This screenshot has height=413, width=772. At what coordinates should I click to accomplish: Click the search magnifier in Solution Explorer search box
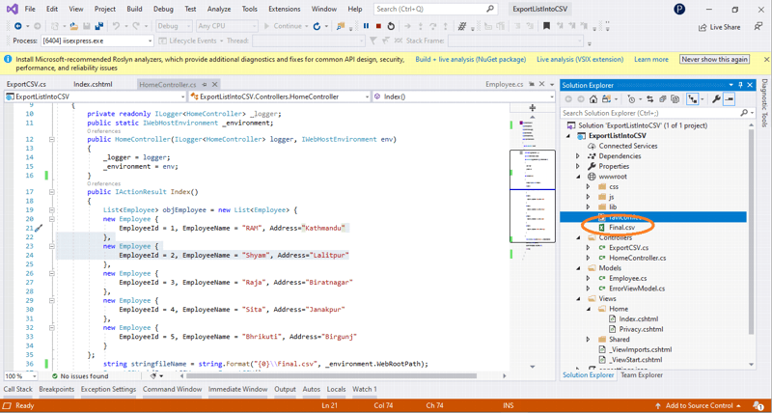click(743, 113)
